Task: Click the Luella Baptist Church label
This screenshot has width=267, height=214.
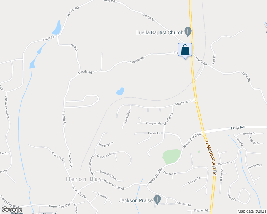Action: 160,32
